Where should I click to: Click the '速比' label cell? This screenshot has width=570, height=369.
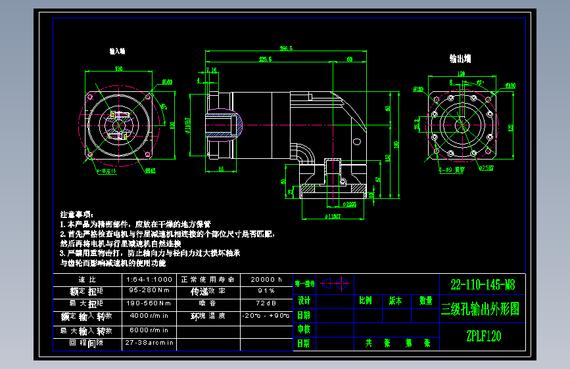coord(87,279)
